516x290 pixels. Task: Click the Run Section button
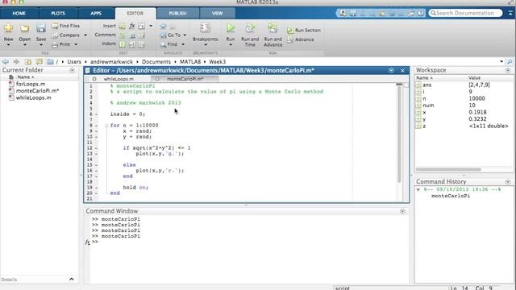click(304, 30)
